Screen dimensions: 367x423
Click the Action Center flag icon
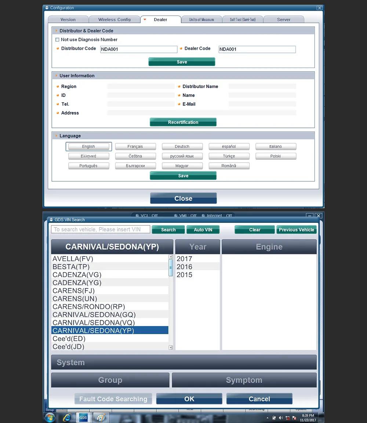294,418
